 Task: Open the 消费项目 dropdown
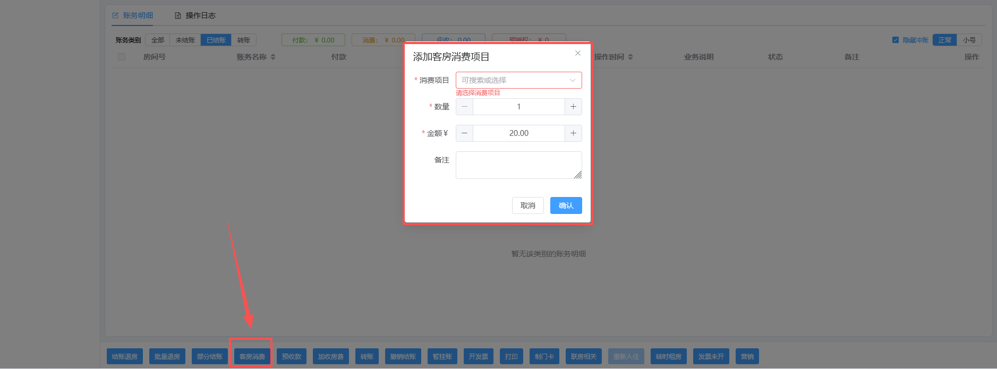518,80
